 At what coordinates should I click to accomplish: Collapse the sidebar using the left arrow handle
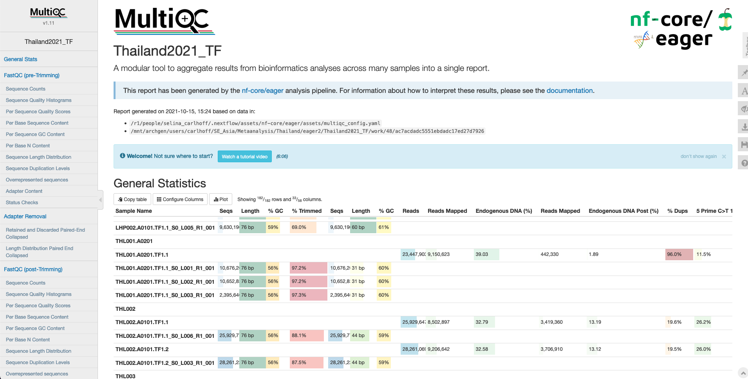coord(100,200)
